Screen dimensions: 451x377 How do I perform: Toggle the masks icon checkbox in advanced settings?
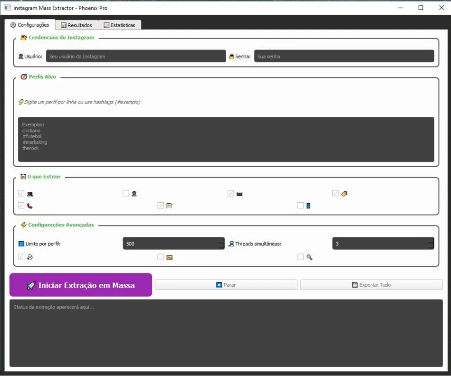click(21, 257)
